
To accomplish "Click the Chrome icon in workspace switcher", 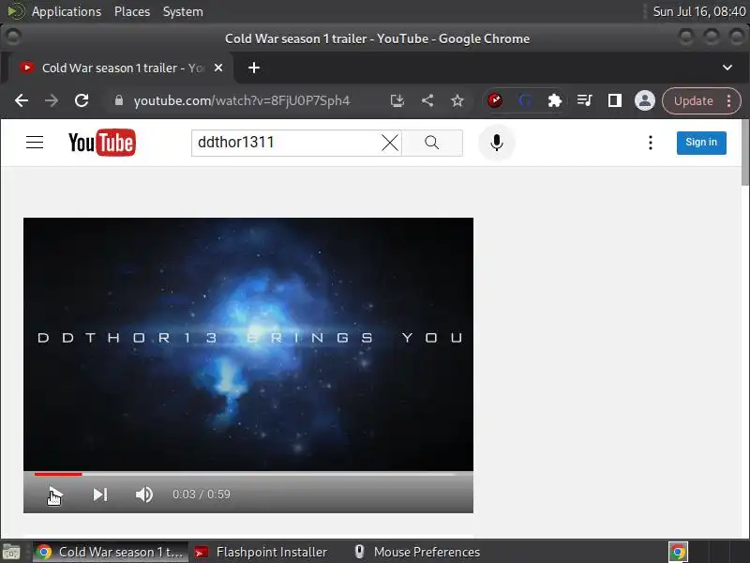I will pyautogui.click(x=678, y=552).
